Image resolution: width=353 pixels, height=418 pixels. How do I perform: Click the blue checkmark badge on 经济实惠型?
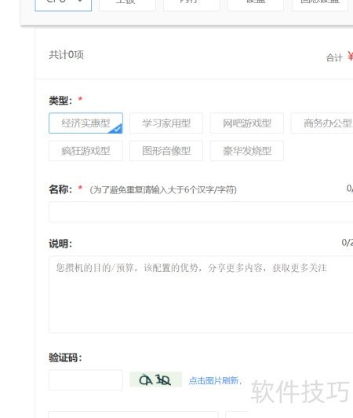coord(116,128)
